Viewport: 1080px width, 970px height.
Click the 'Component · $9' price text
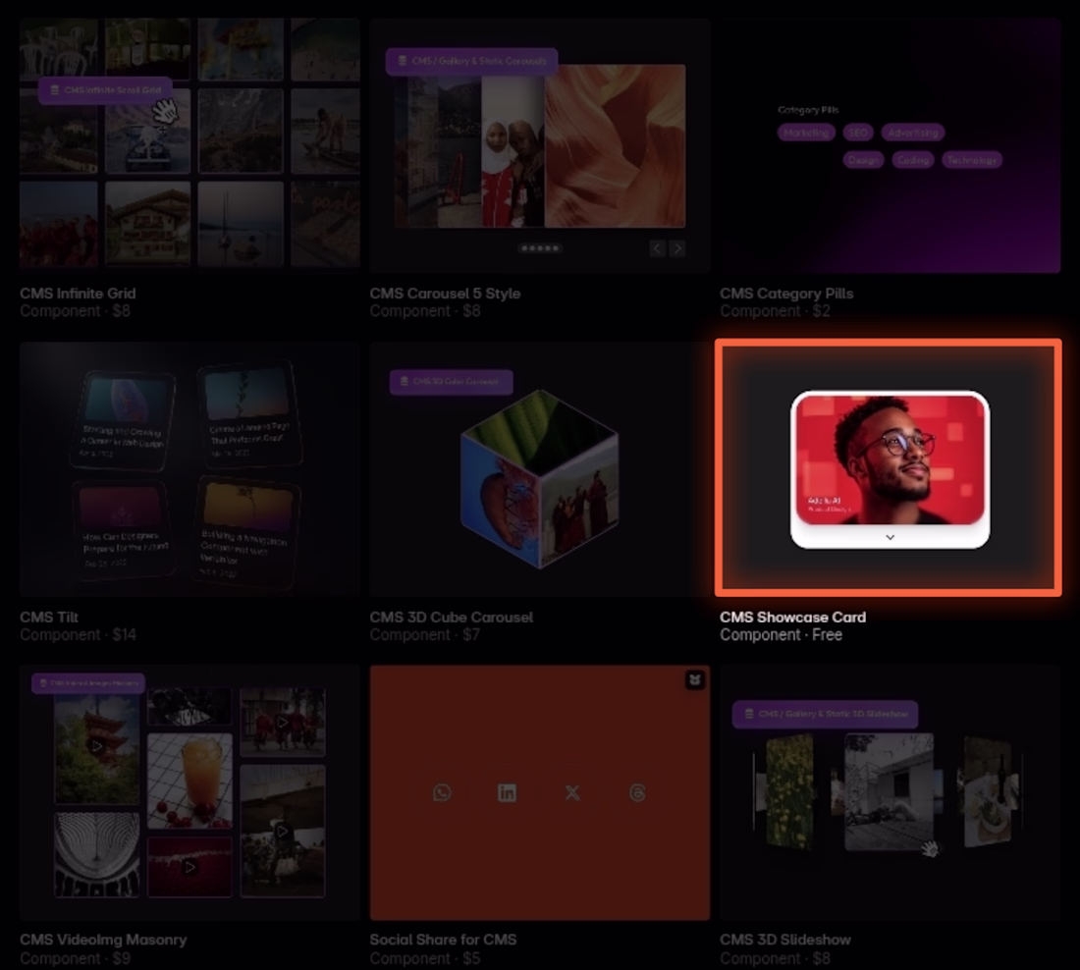coord(75,958)
